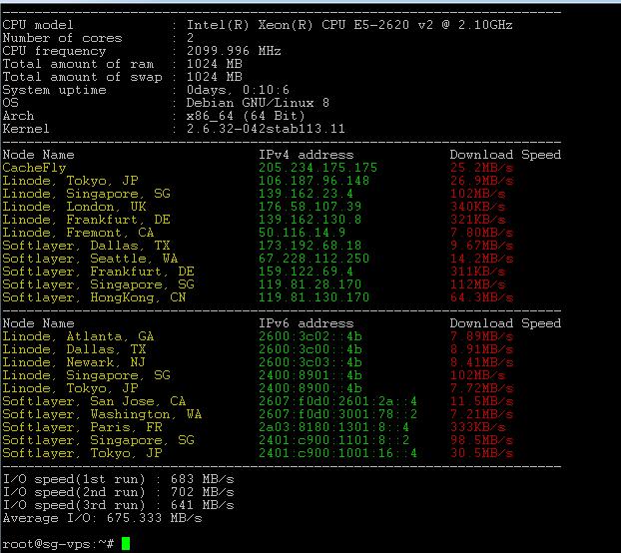
Task: Select the 'IPv4 address' column header
Action: point(307,155)
